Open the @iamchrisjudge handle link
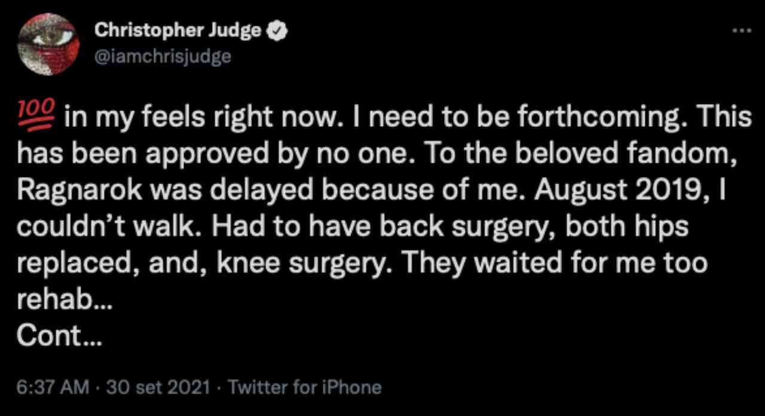The height and width of the screenshot is (416, 765). pos(163,57)
